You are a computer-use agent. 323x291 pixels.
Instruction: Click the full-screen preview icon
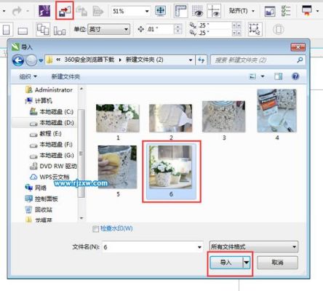160,11
